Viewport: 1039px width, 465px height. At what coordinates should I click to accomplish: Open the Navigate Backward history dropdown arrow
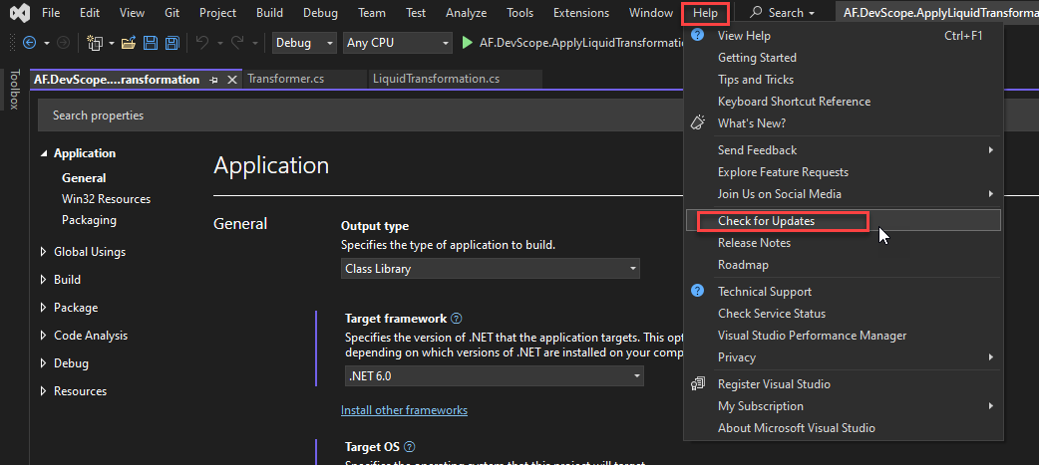pyautogui.click(x=47, y=43)
